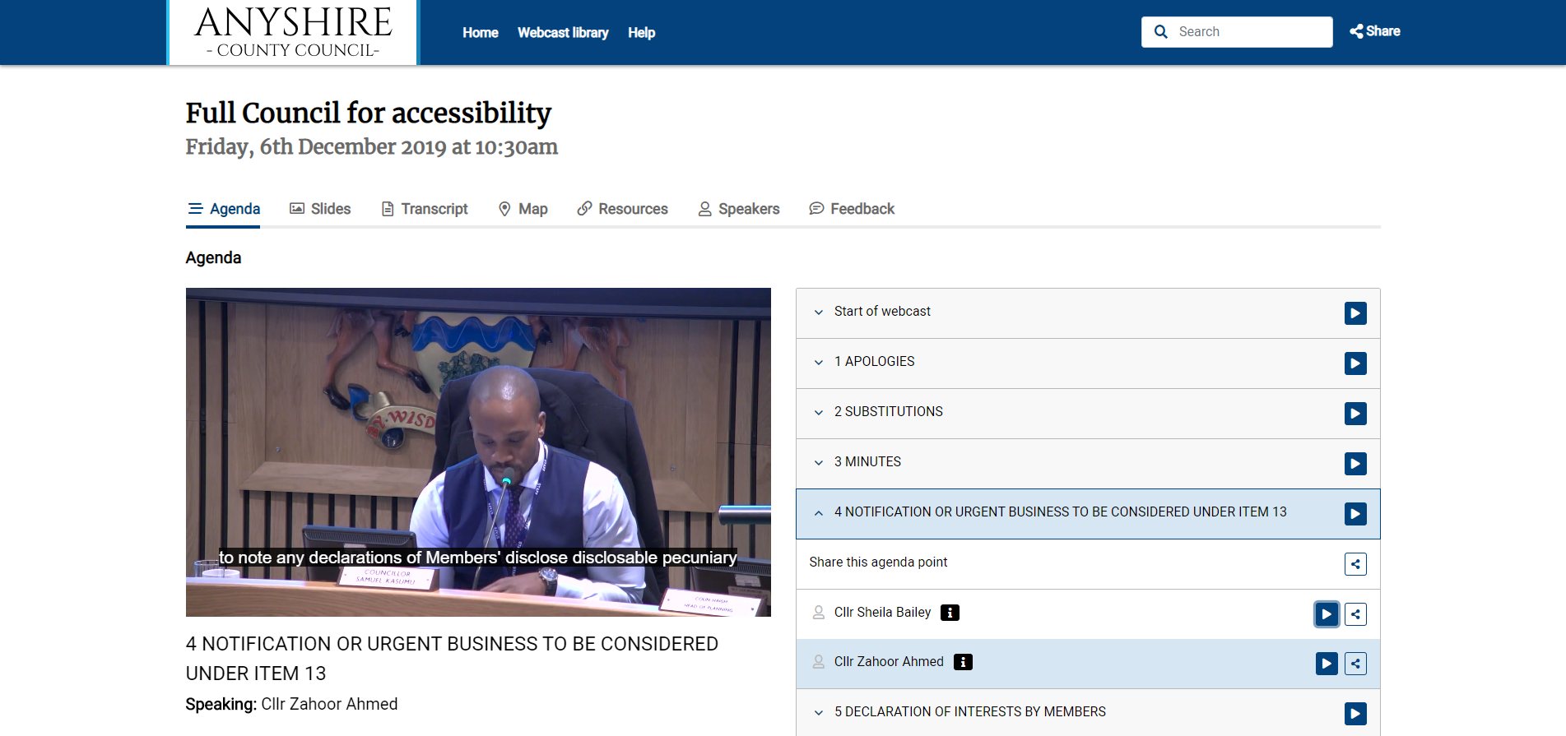Expand the 2 SUBSTITUTIONS chevron
1566x736 pixels.
[819, 413]
